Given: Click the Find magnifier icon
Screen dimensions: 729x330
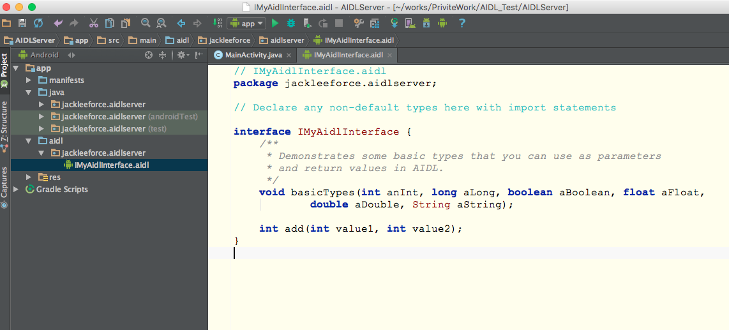Looking at the screenshot, I should 146,24.
